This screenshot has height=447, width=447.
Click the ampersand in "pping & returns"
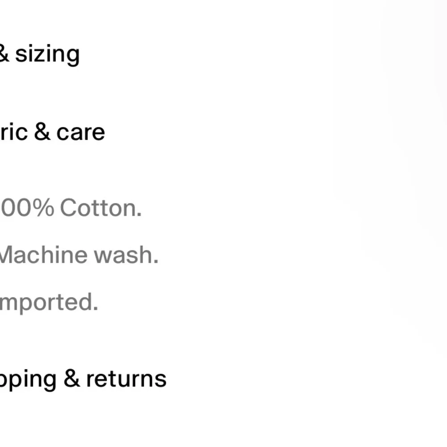tap(72, 379)
